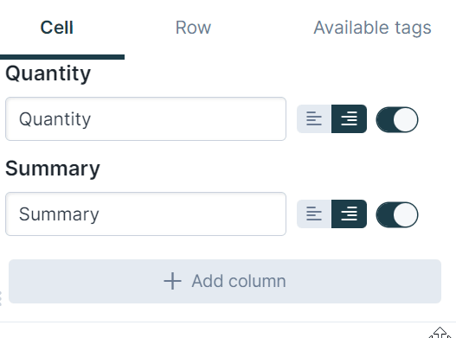Click the white knob of Summary toggle
This screenshot has height=338, width=456.
(x=406, y=214)
